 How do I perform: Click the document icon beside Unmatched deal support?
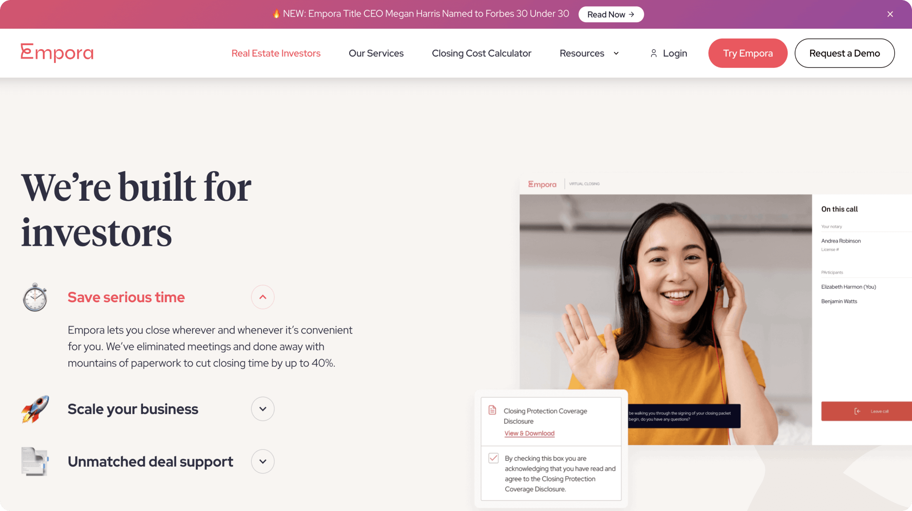(35, 461)
